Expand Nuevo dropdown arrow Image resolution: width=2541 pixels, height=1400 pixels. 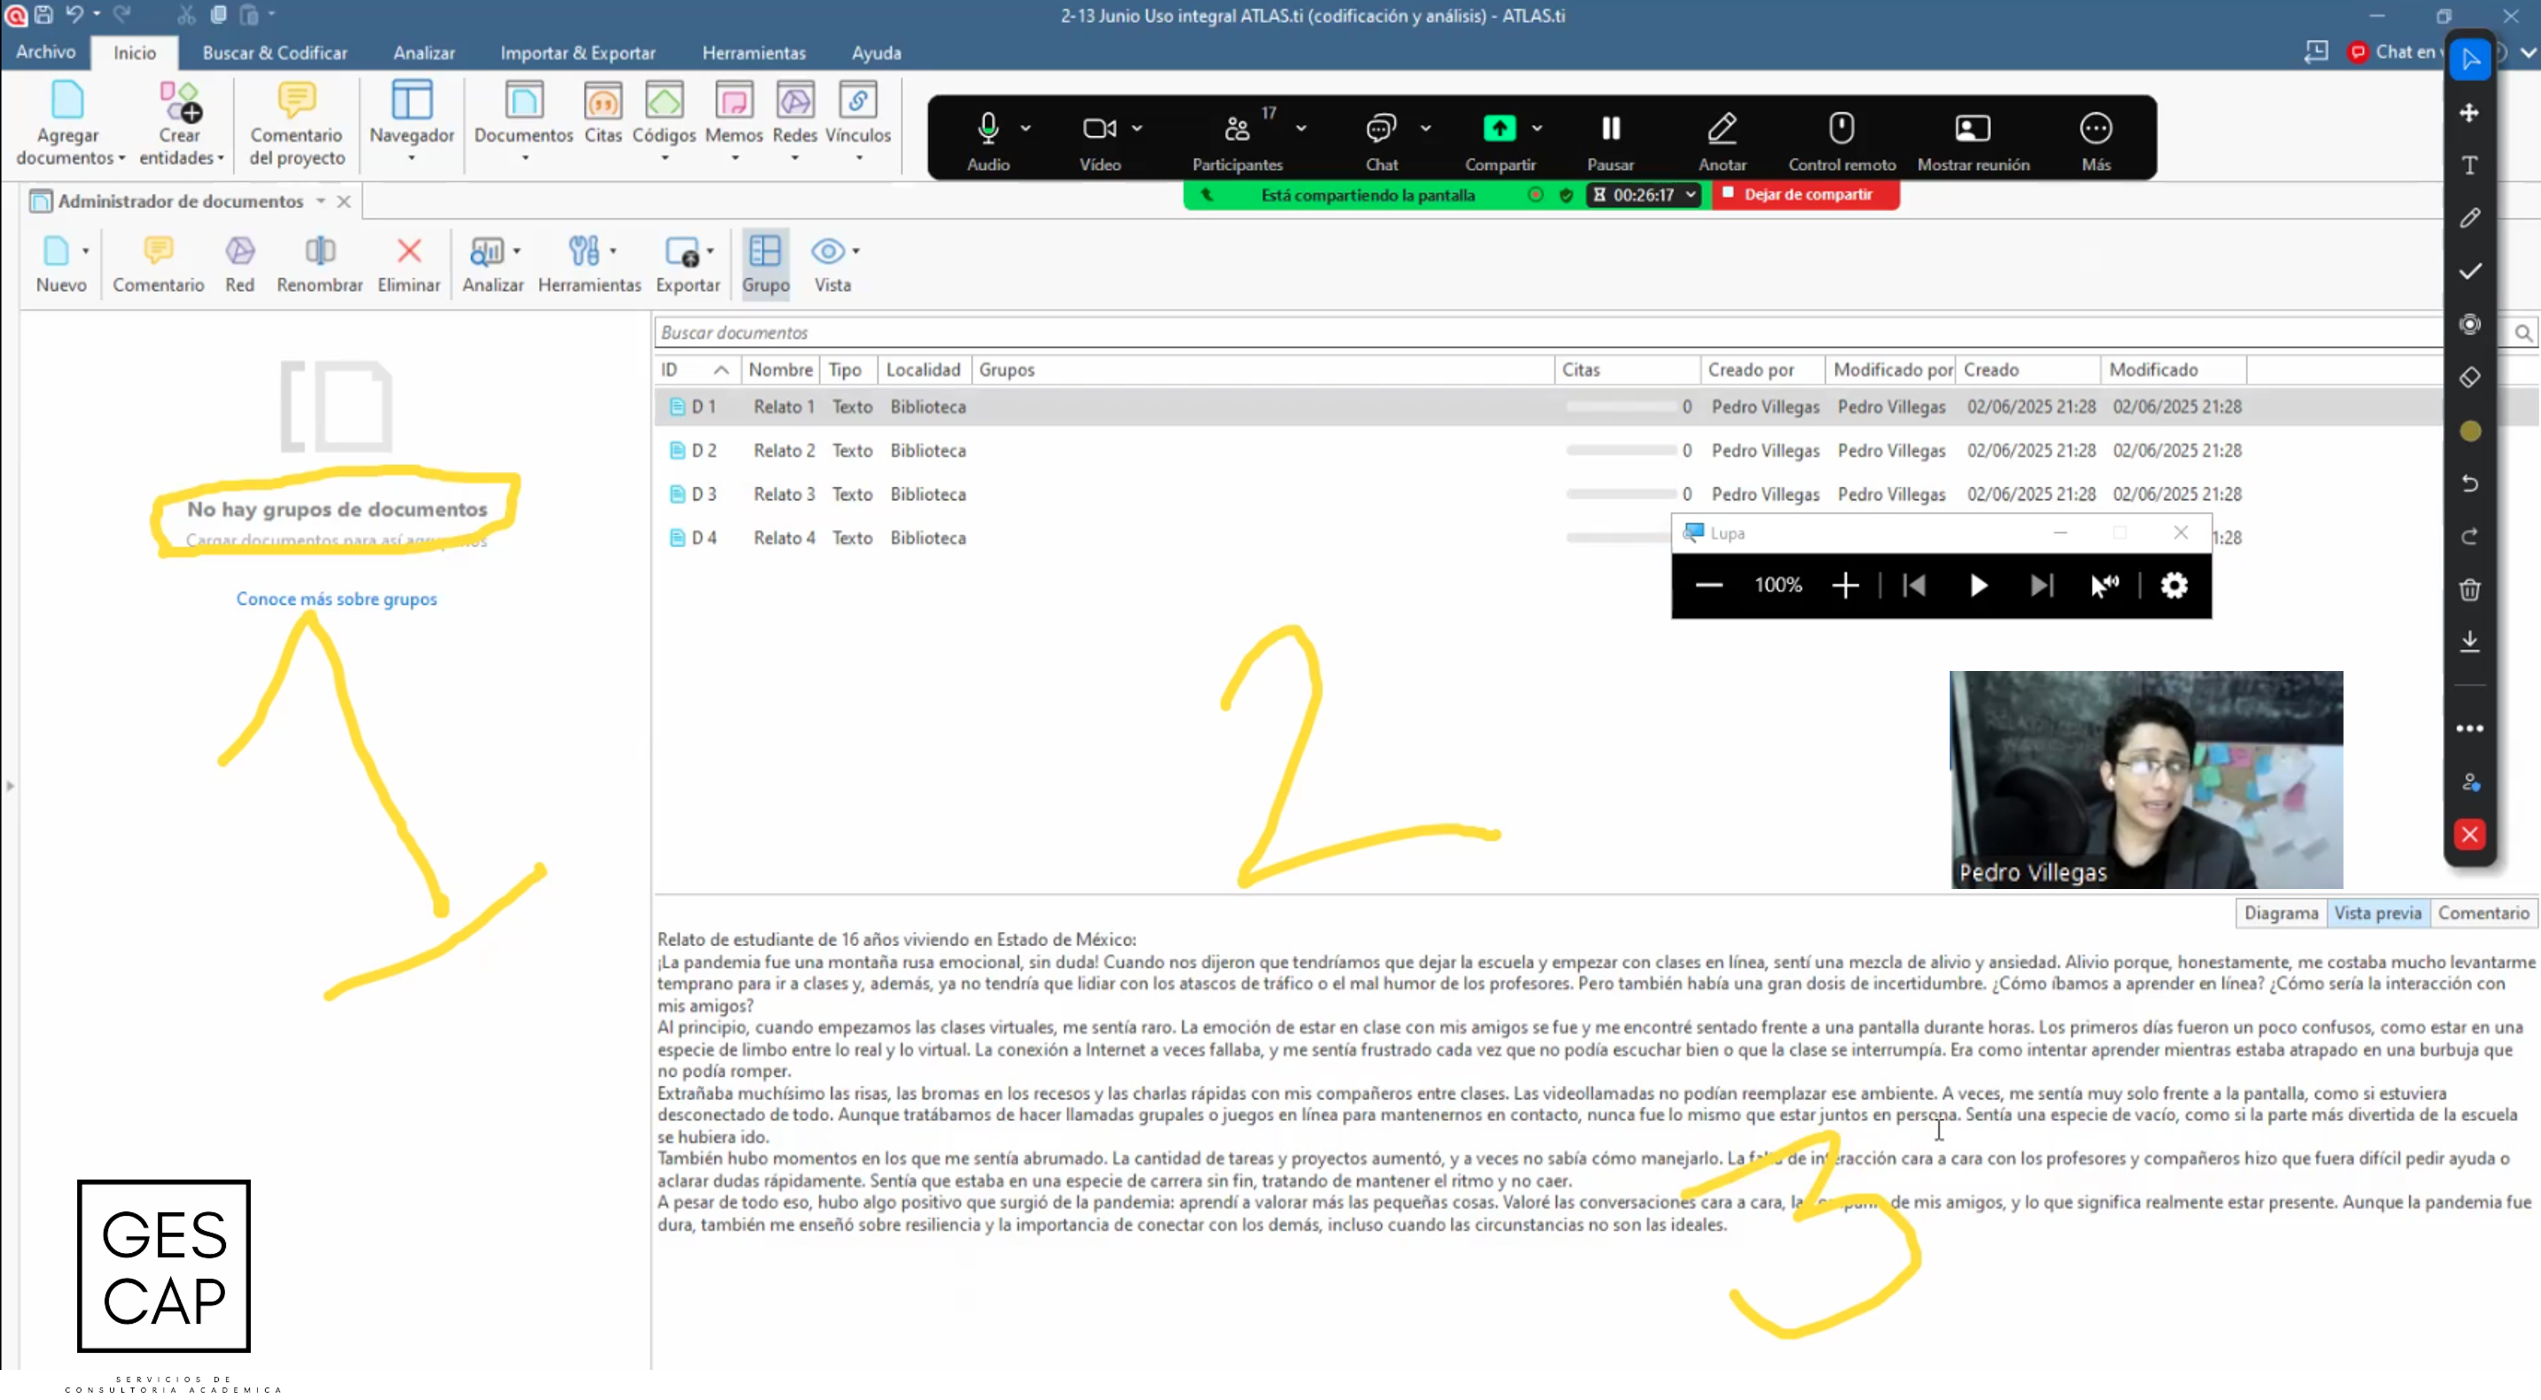[86, 251]
